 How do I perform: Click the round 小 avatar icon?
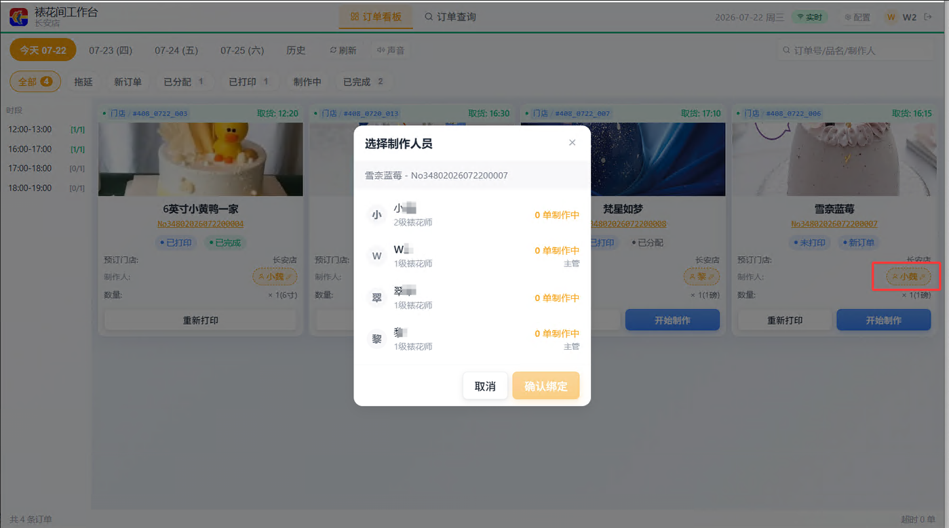pos(376,215)
